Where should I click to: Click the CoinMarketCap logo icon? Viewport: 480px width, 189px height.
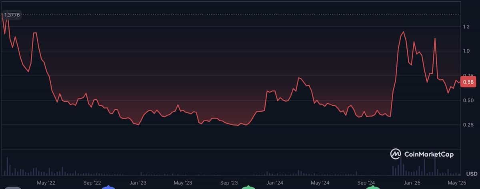(x=396, y=154)
